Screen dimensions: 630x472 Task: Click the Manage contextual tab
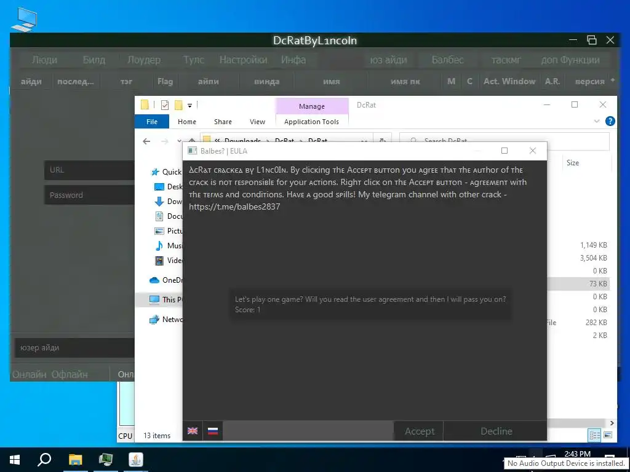click(311, 106)
